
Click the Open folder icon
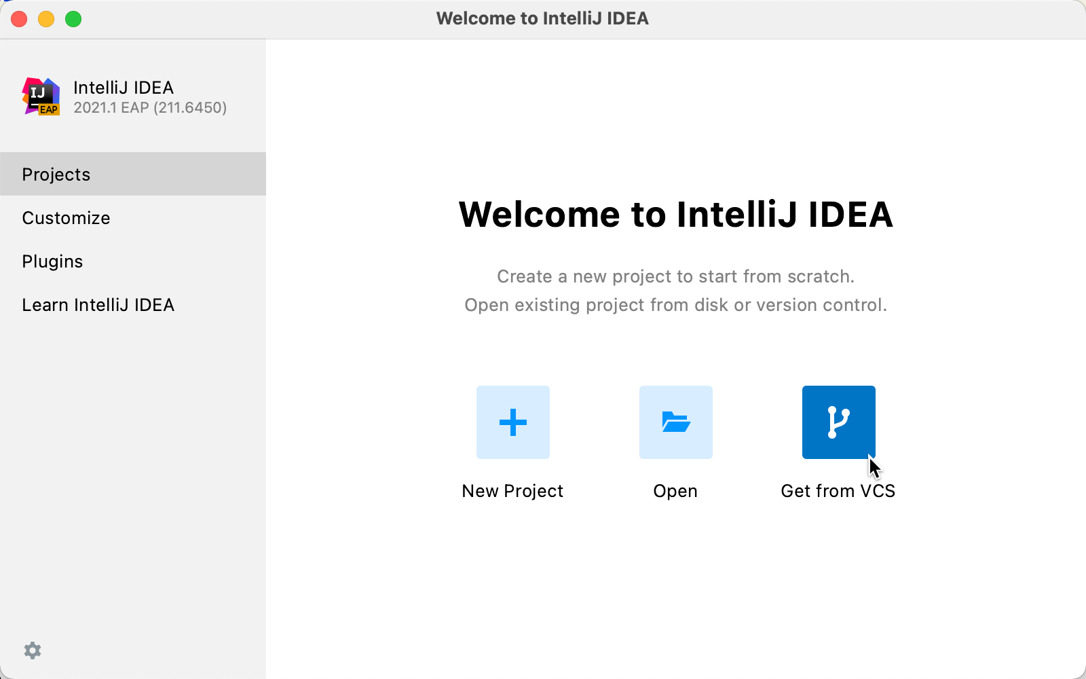point(675,422)
